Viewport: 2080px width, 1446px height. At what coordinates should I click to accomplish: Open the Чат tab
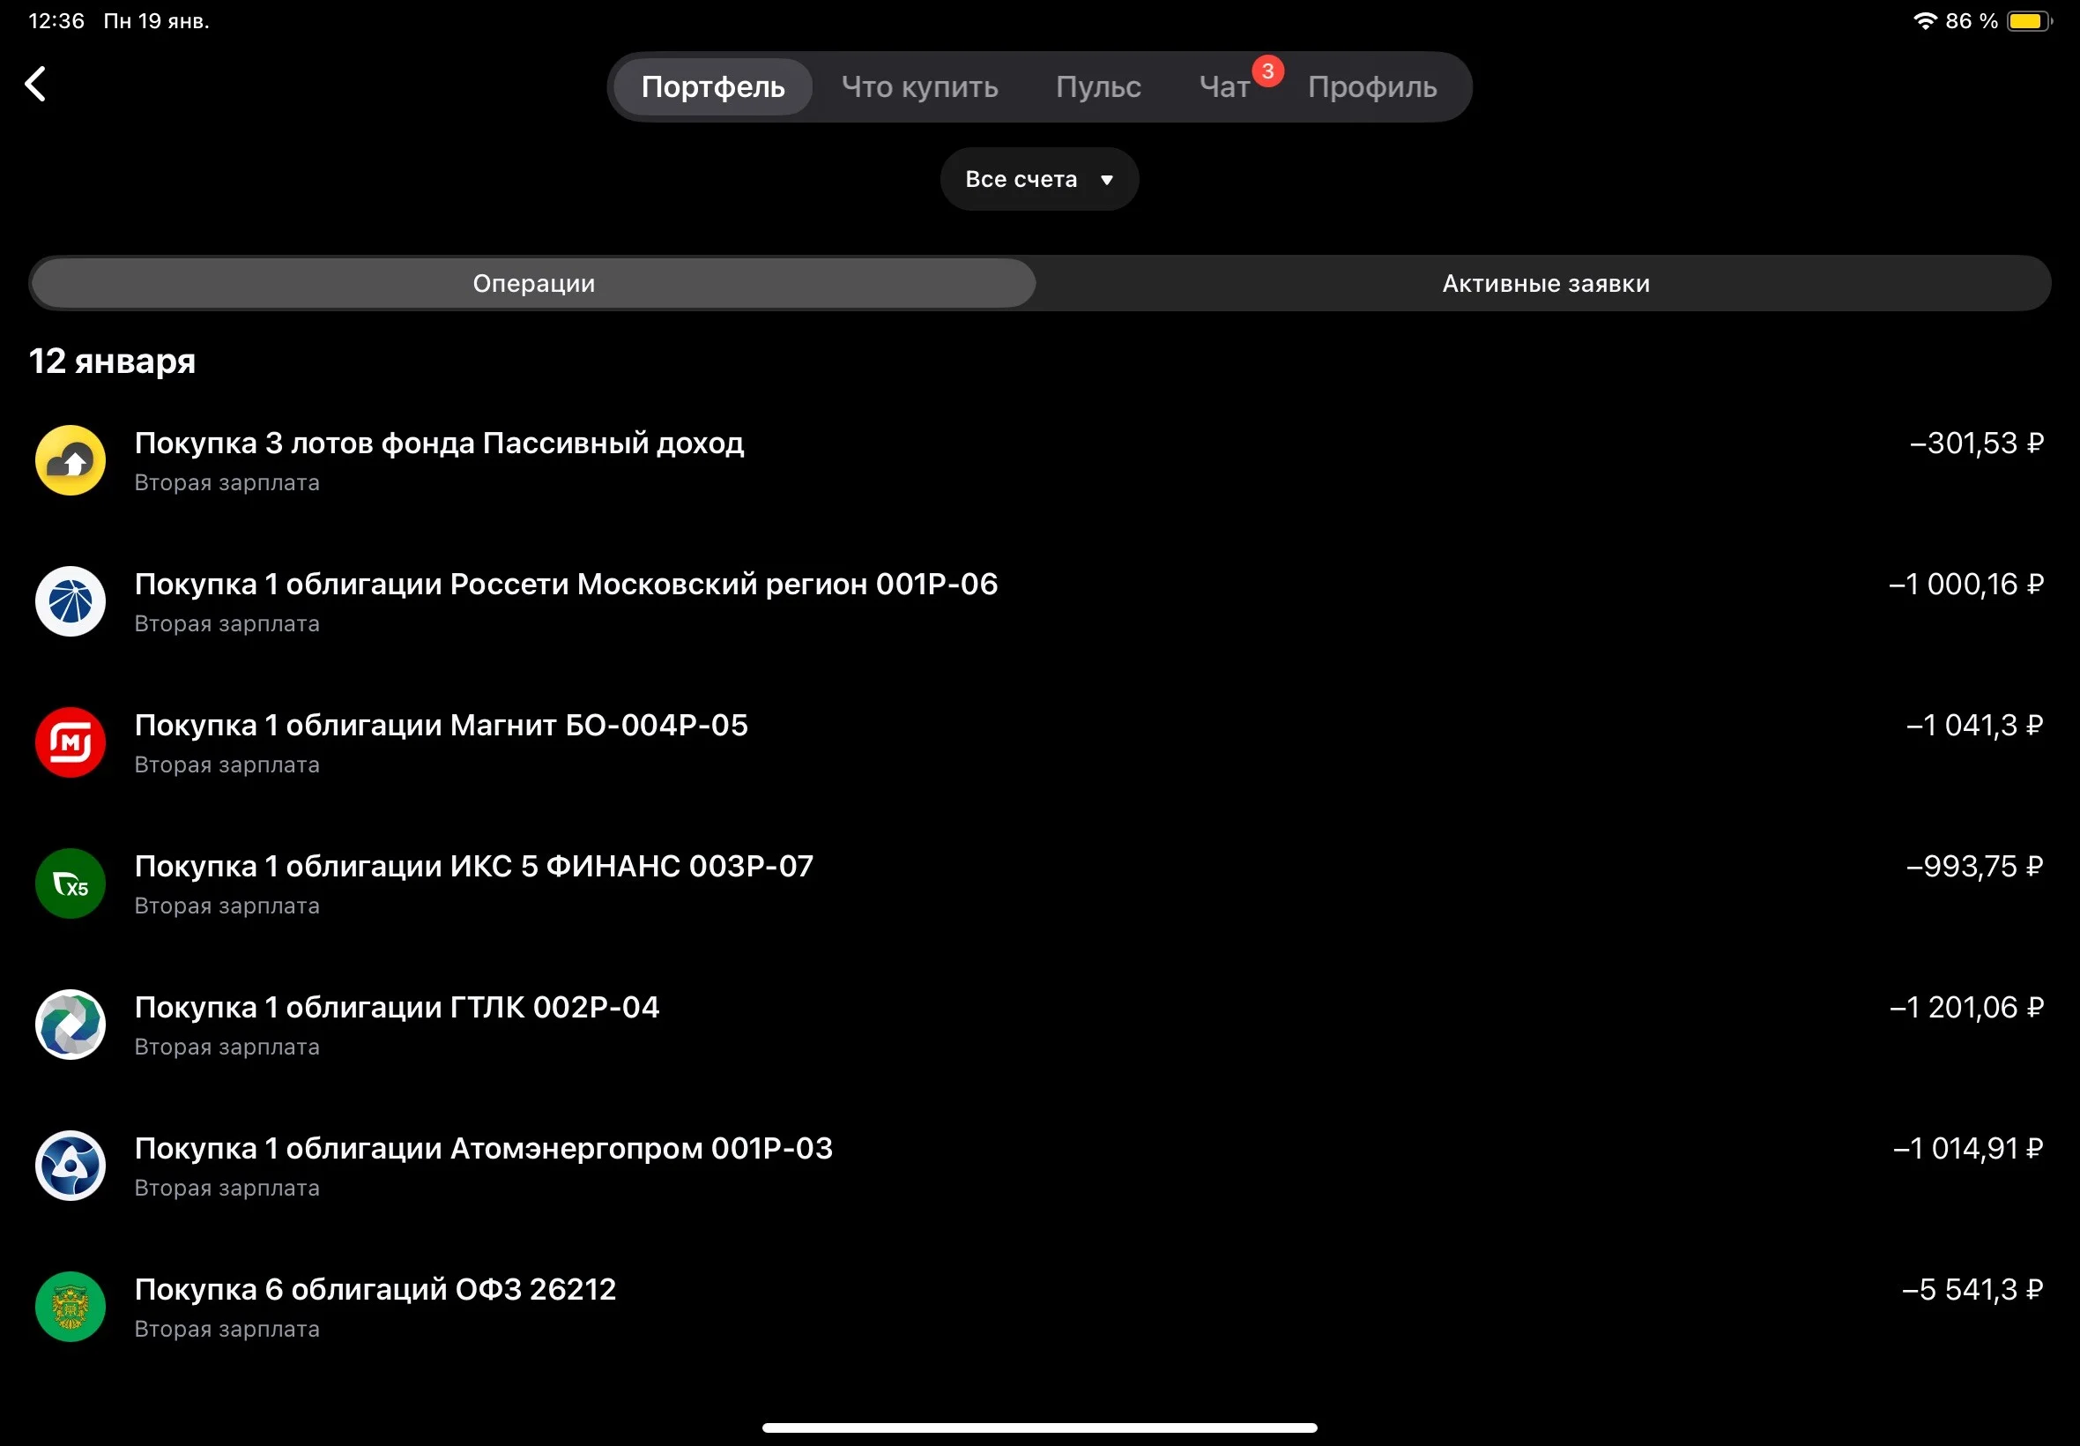[x=1224, y=87]
